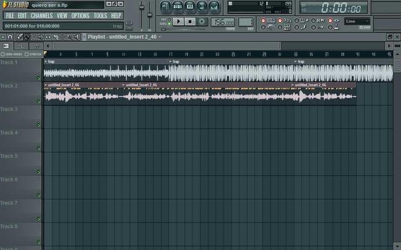Click the horizontal playlist scrollbar thumb

pos(167,46)
